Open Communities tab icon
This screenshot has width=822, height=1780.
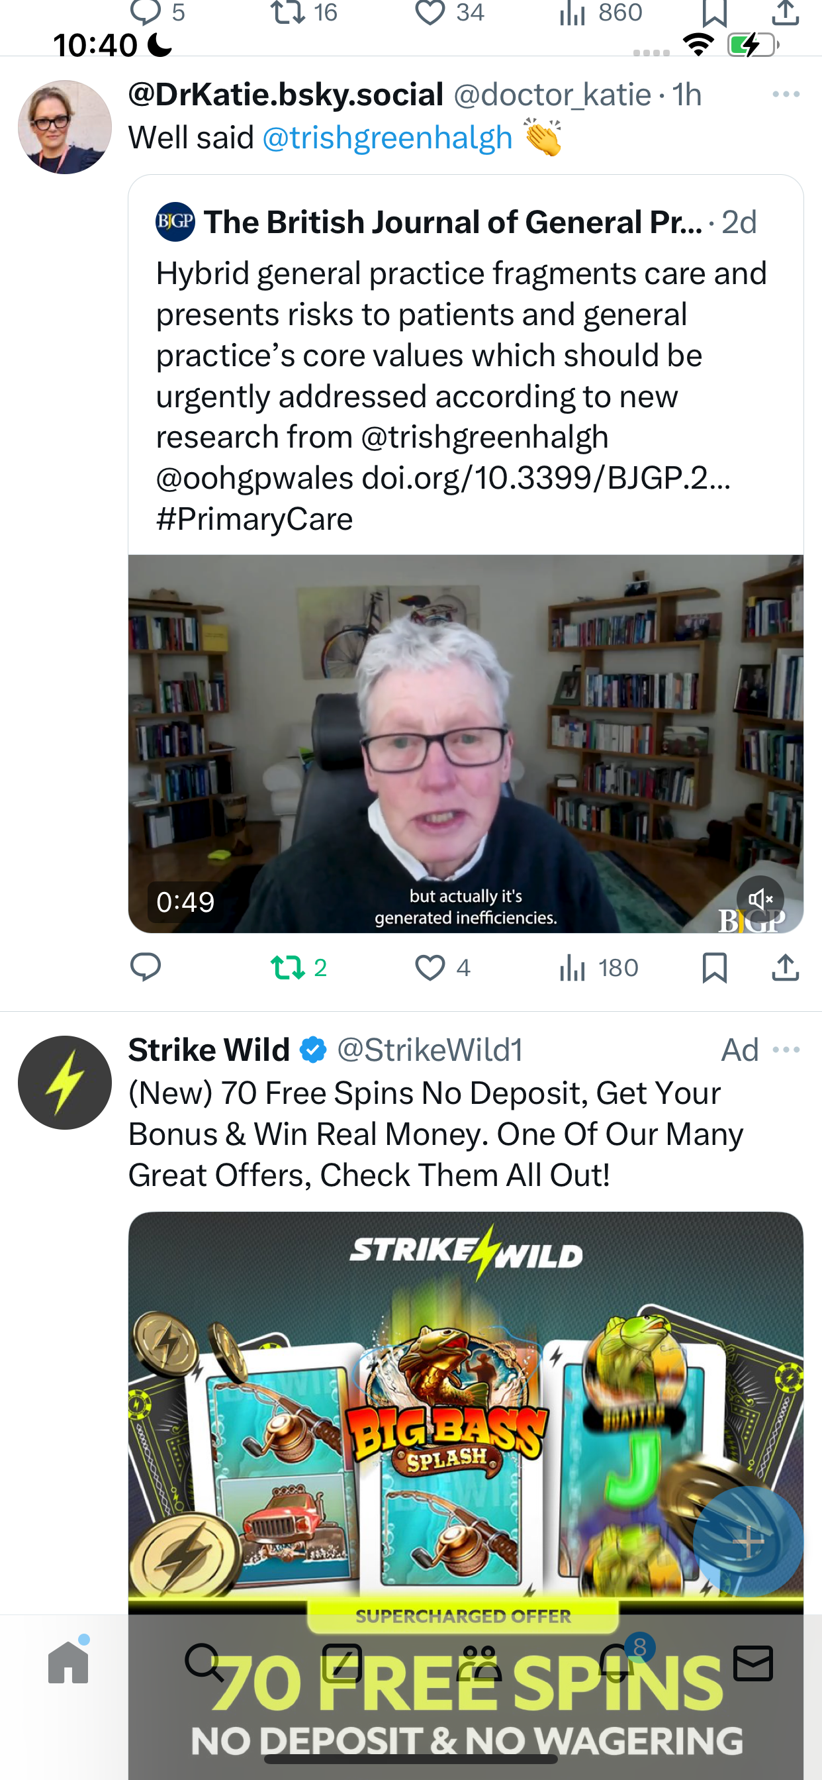tap(479, 1663)
